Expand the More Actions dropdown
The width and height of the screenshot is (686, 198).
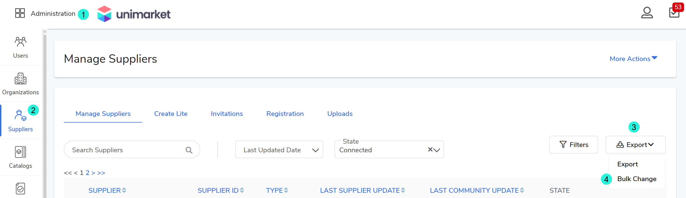click(x=633, y=59)
